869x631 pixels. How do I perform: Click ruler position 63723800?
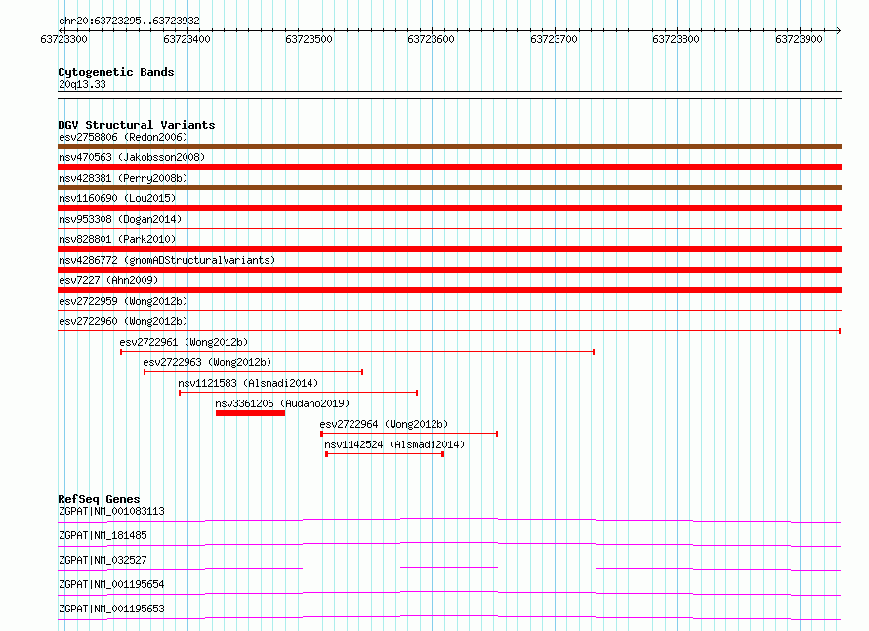(x=676, y=39)
